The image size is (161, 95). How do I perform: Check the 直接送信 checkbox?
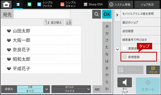(125, 48)
